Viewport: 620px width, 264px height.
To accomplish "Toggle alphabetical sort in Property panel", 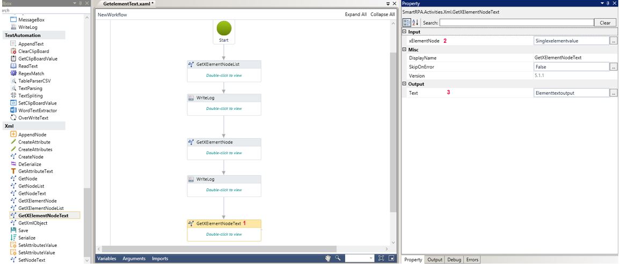I will [415, 22].
